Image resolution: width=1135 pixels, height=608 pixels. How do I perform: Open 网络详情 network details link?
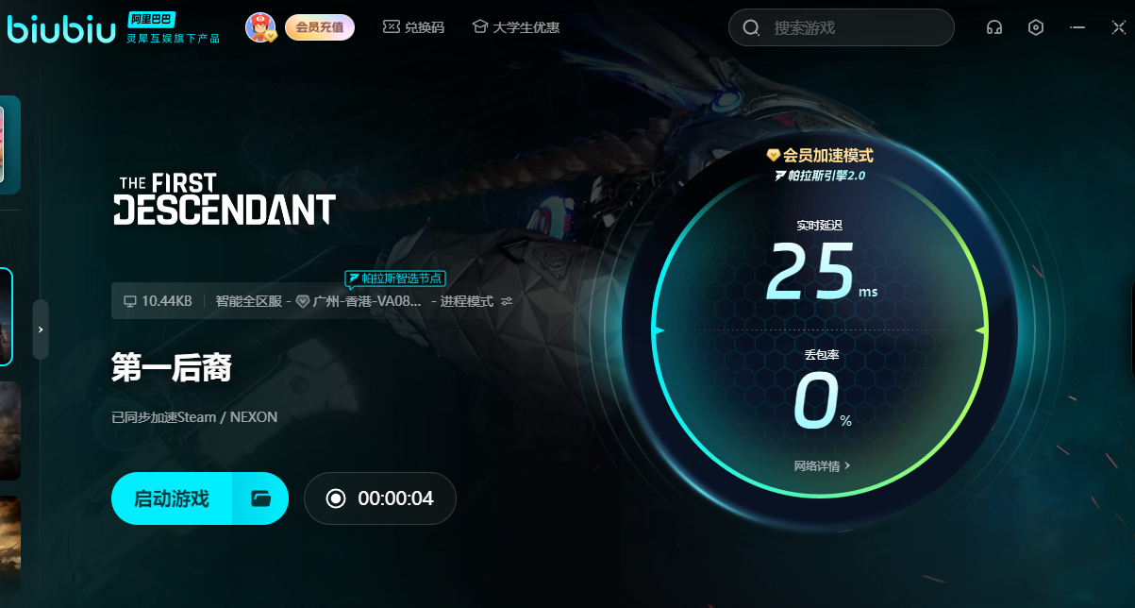click(x=823, y=465)
